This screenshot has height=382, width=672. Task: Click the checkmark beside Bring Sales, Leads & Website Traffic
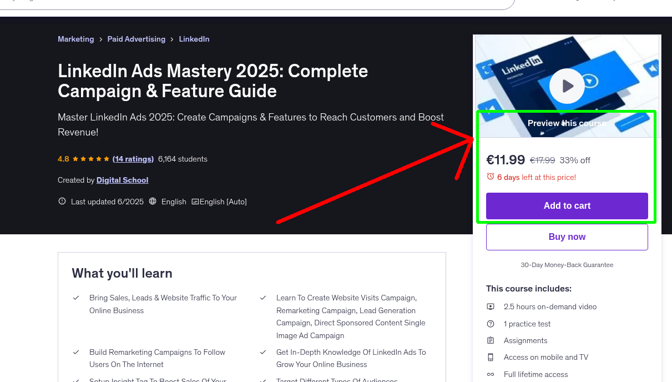76,298
